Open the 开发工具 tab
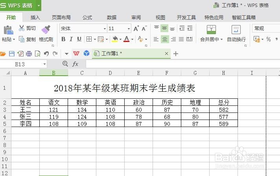The height and width of the screenshot is (176, 280). [186, 17]
